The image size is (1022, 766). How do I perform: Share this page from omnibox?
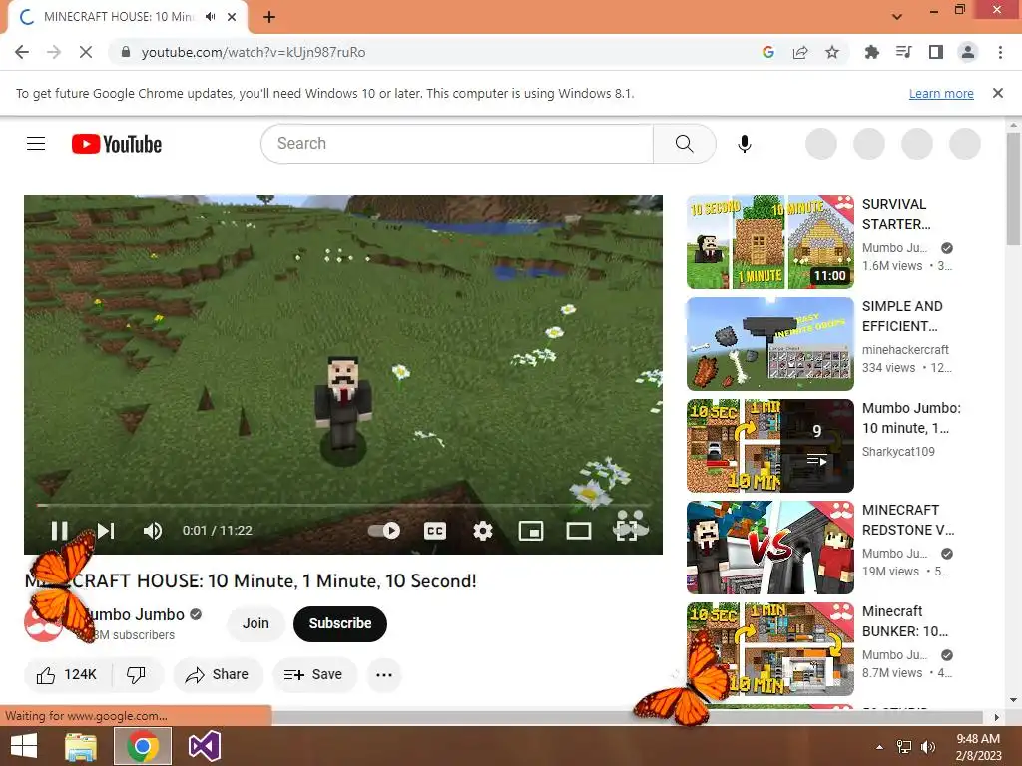pos(800,52)
